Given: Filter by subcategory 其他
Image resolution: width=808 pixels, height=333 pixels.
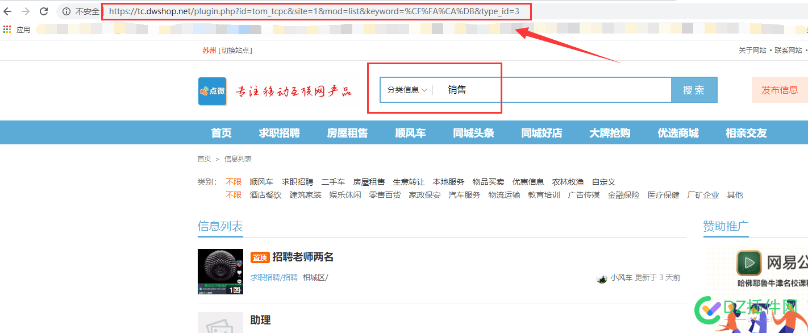Looking at the screenshot, I should (x=735, y=195).
